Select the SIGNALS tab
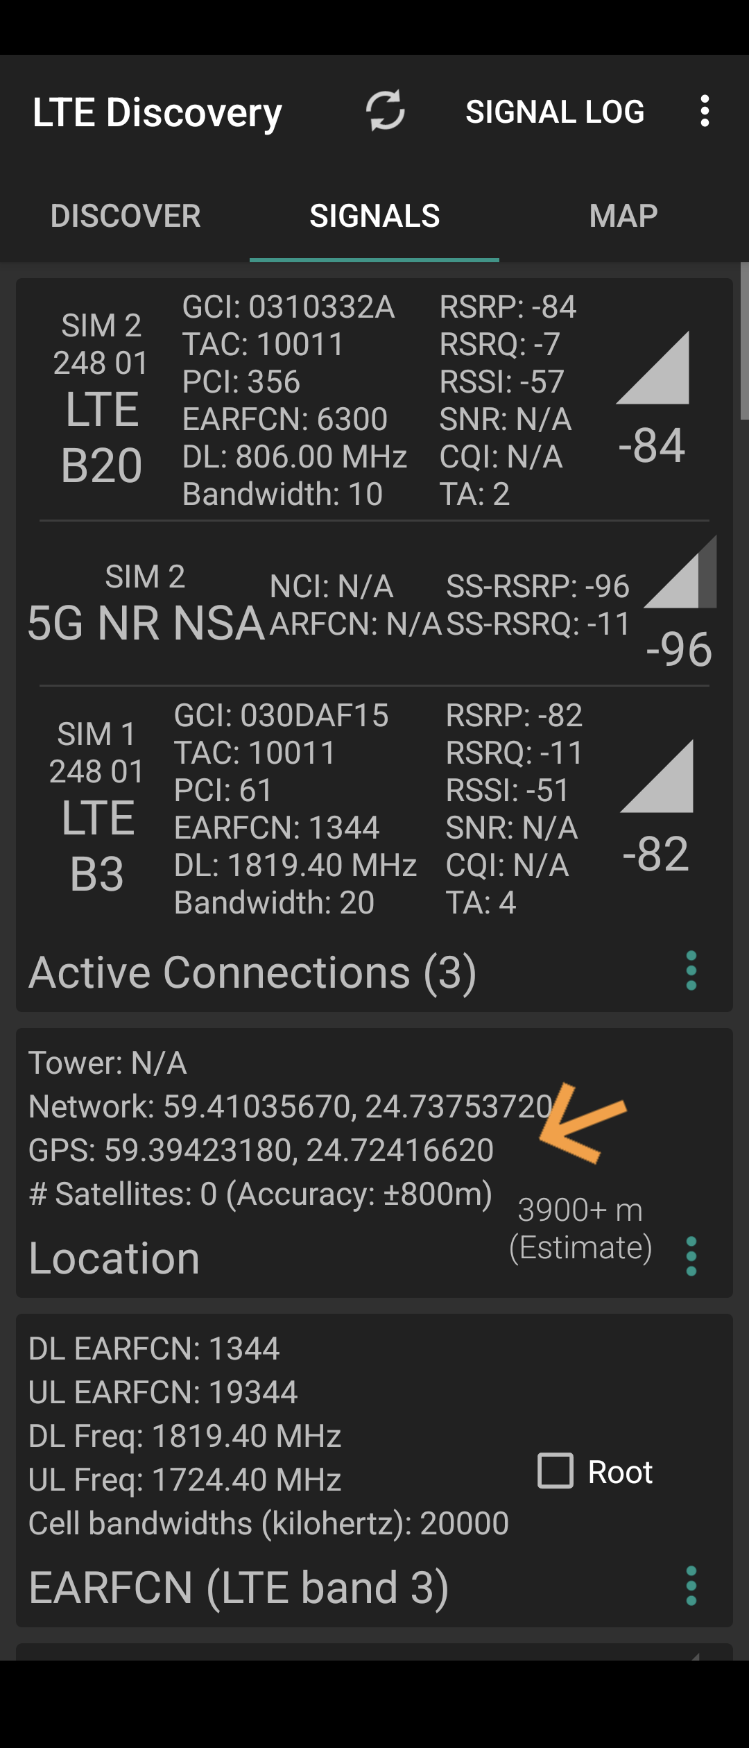This screenshot has width=749, height=1748. coord(374,216)
